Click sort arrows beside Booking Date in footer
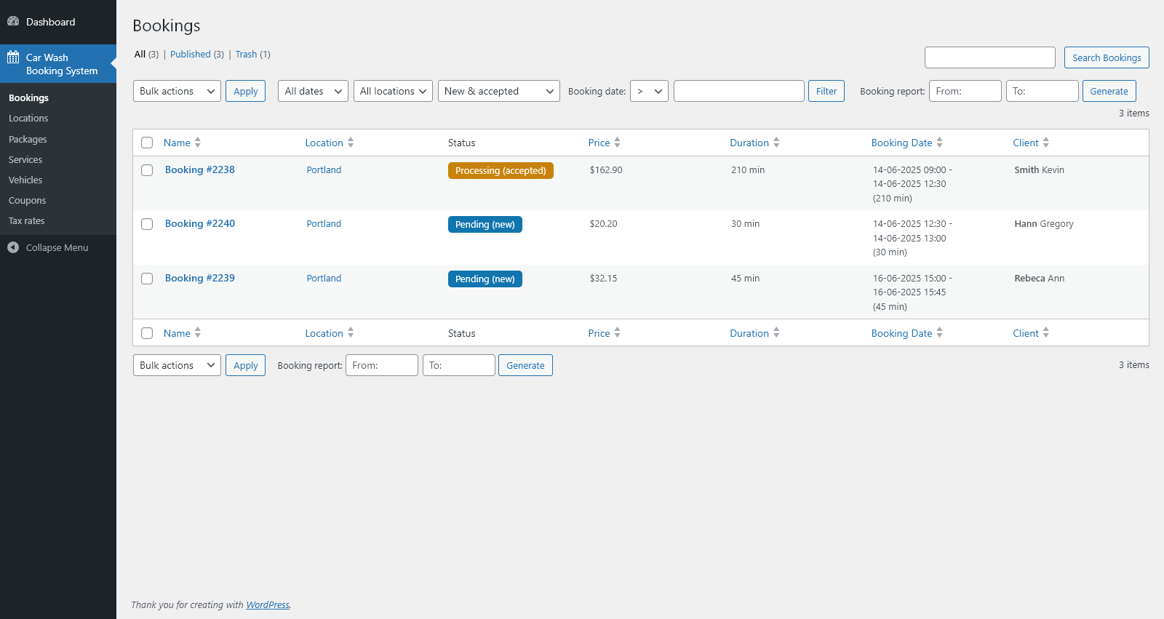Screen dimensions: 1164x619 coord(940,332)
